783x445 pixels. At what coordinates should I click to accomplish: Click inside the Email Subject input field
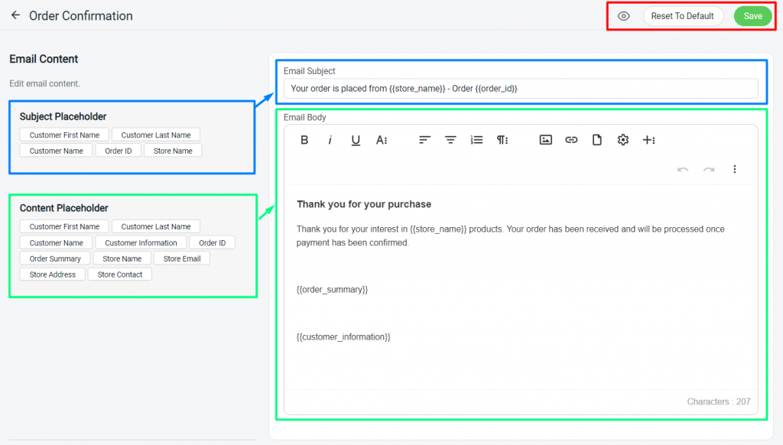pyautogui.click(x=520, y=89)
